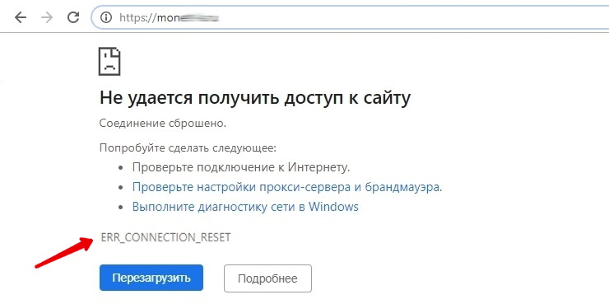Click the Проверьте подключение к Интернету suggestion
Screen dimensions: 609x304
[x=242, y=168]
